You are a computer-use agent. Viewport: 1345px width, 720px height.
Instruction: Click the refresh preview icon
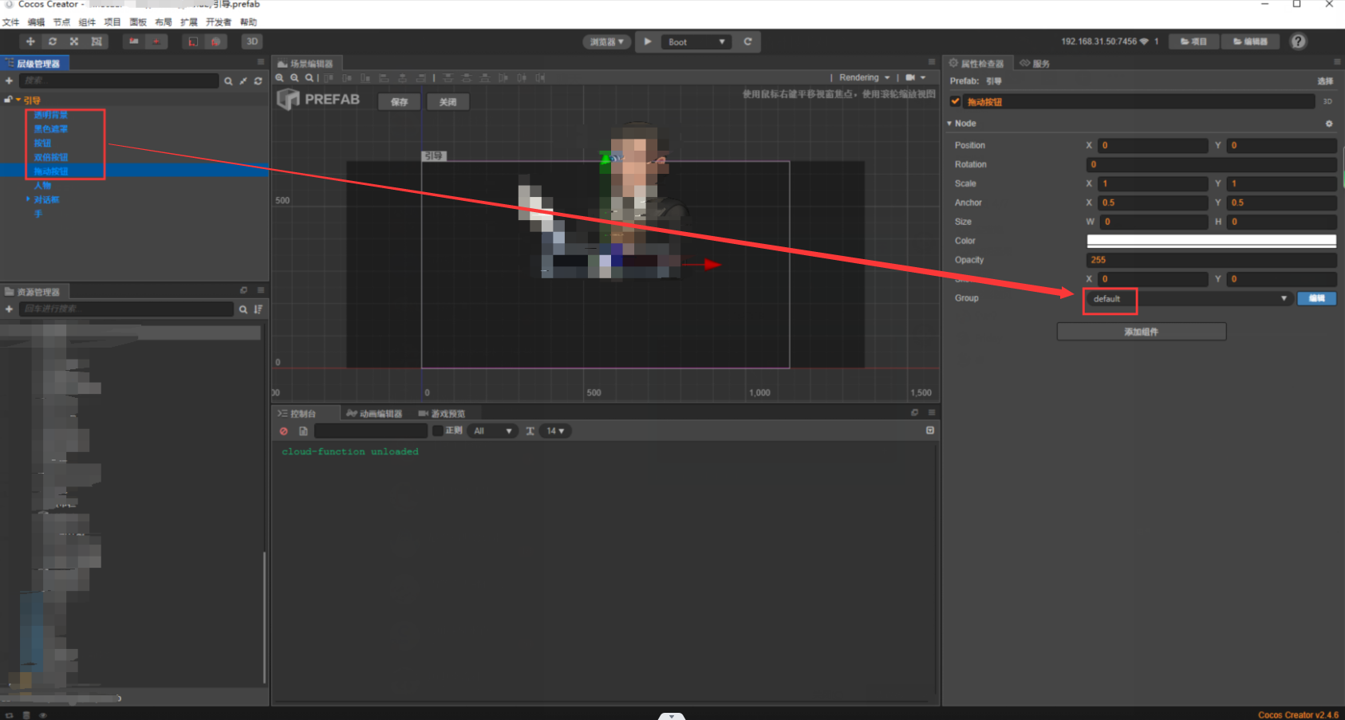point(747,41)
